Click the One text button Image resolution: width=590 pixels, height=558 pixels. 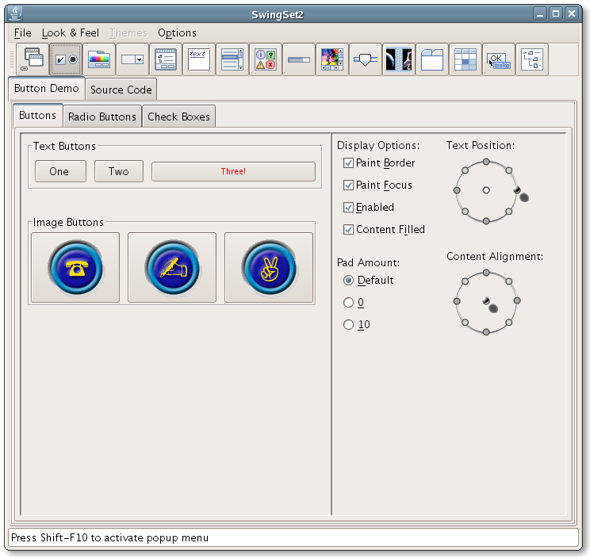point(60,171)
